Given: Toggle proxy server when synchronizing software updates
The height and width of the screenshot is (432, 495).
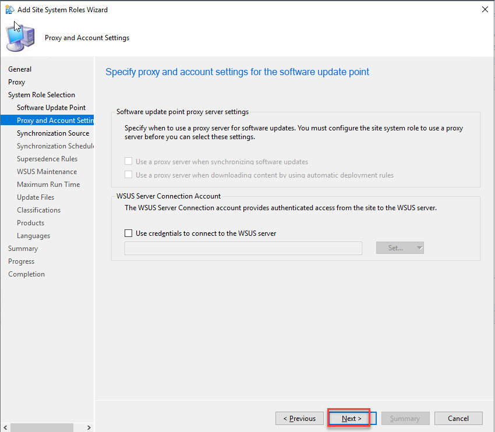Looking at the screenshot, I should click(129, 162).
